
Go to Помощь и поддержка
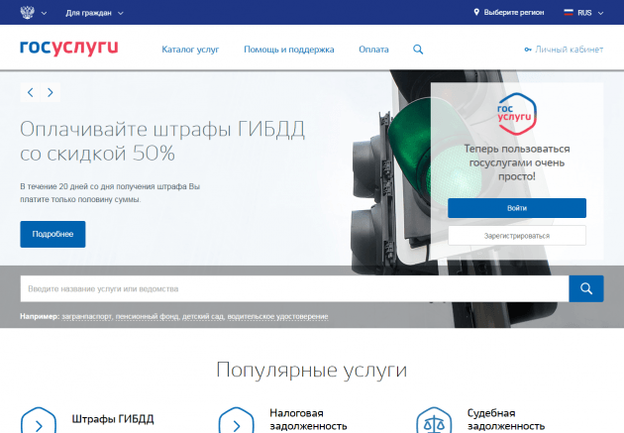(289, 49)
